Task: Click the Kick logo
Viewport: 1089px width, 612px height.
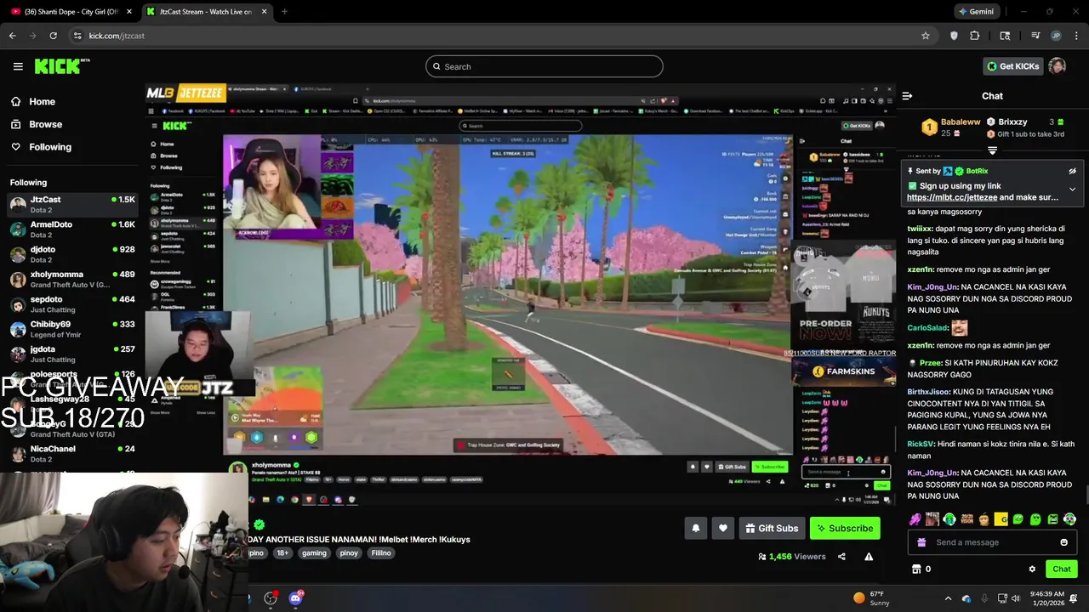Action: click(x=62, y=66)
